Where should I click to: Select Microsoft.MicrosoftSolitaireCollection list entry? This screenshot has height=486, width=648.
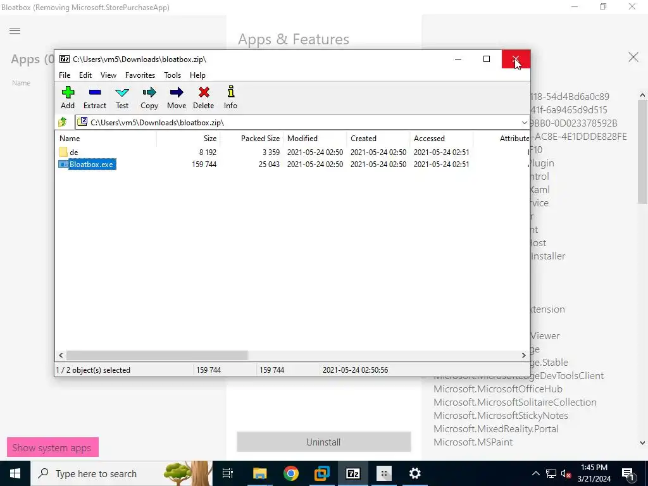(515, 402)
